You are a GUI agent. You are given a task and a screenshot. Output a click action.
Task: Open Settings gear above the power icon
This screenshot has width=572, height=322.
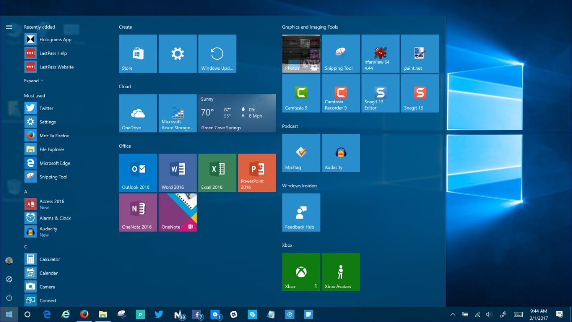[9, 280]
